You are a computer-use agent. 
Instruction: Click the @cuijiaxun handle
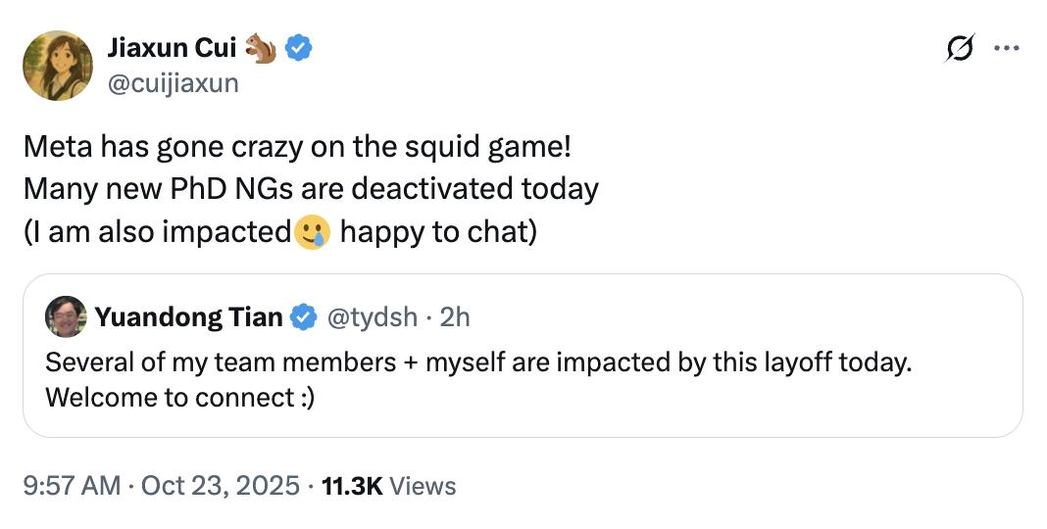(173, 83)
